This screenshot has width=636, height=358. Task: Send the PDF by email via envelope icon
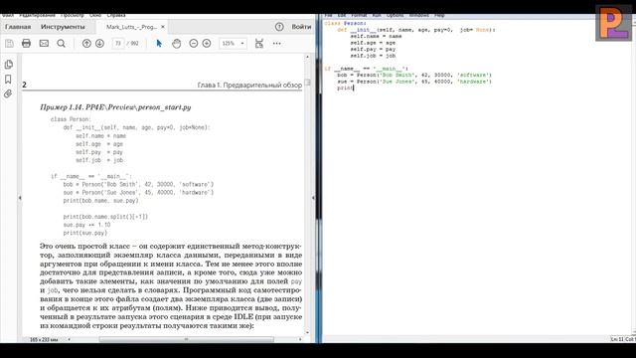(44, 43)
